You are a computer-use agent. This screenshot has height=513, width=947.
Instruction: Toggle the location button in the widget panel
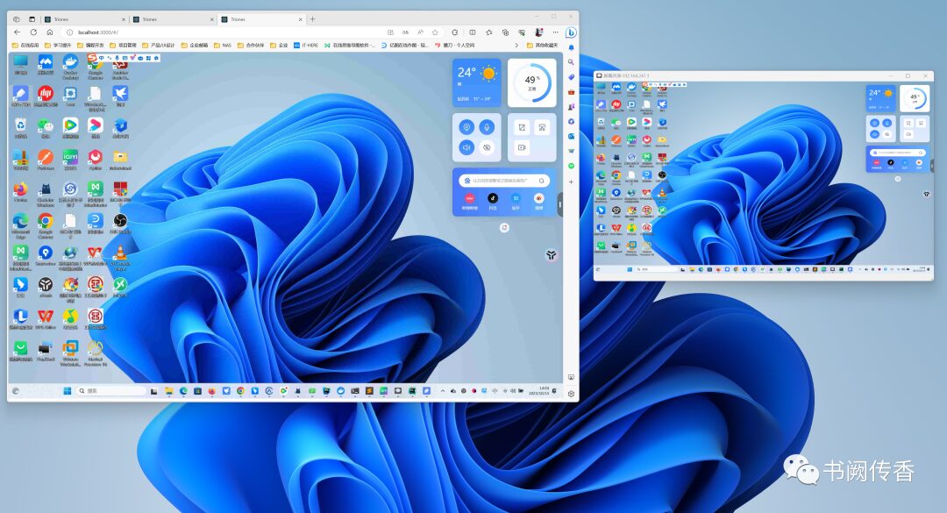(x=466, y=127)
